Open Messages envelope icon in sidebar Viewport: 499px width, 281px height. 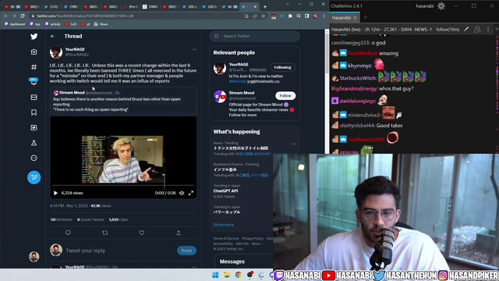coord(34,97)
